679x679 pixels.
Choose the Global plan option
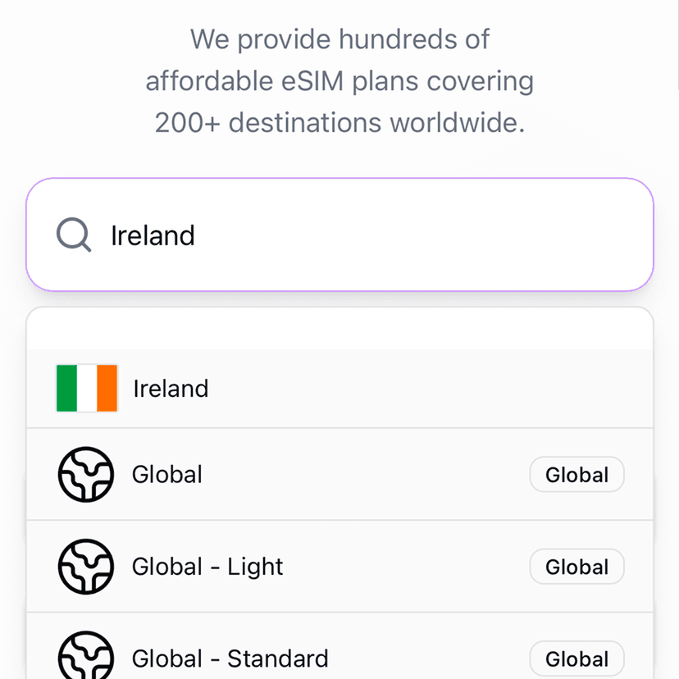(x=167, y=475)
